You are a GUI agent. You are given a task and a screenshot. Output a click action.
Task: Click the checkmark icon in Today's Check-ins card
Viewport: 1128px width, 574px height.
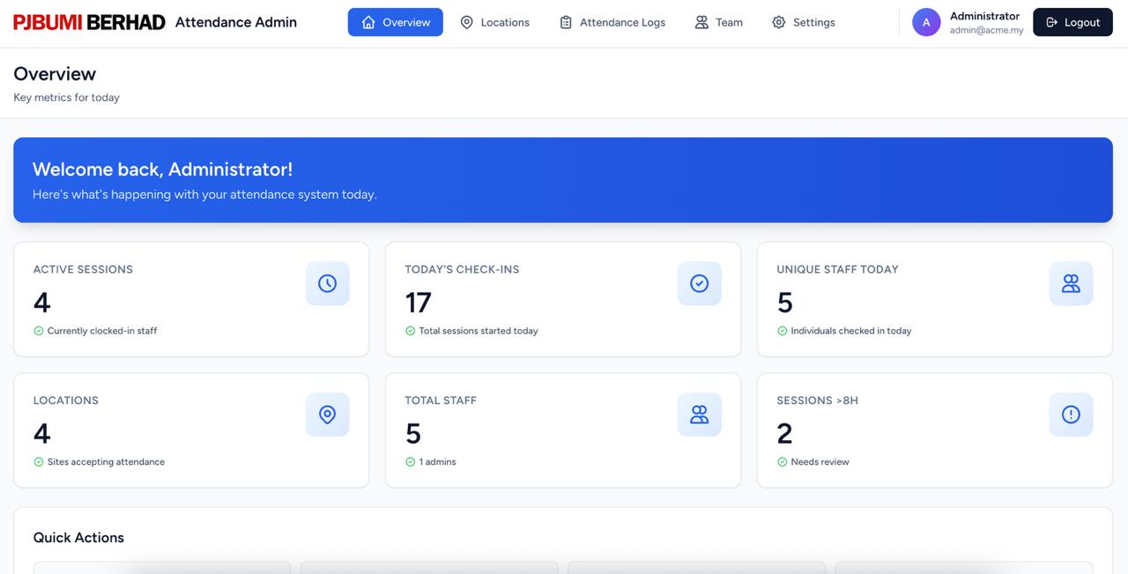coord(699,283)
